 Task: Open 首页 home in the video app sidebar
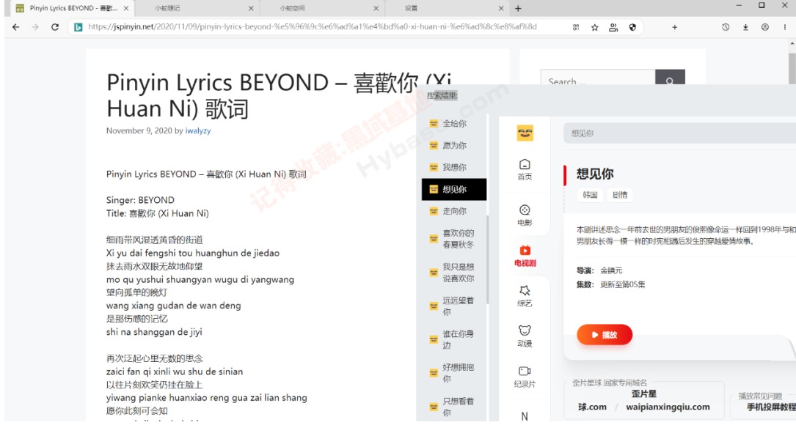pyautogui.click(x=525, y=170)
